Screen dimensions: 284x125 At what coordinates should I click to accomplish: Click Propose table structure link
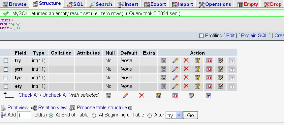pos(102,108)
